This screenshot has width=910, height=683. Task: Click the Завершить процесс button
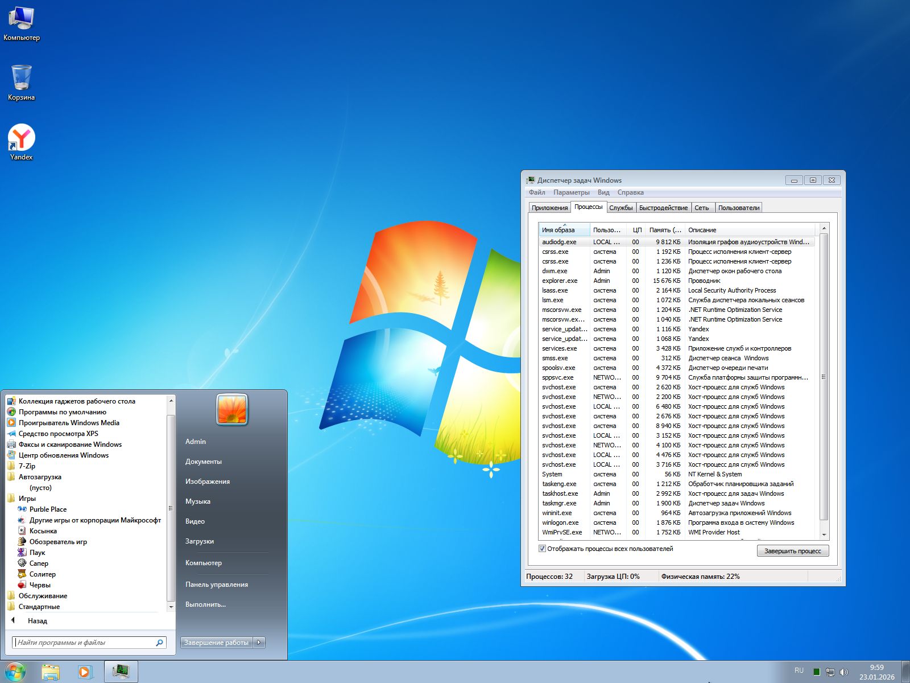pos(792,551)
